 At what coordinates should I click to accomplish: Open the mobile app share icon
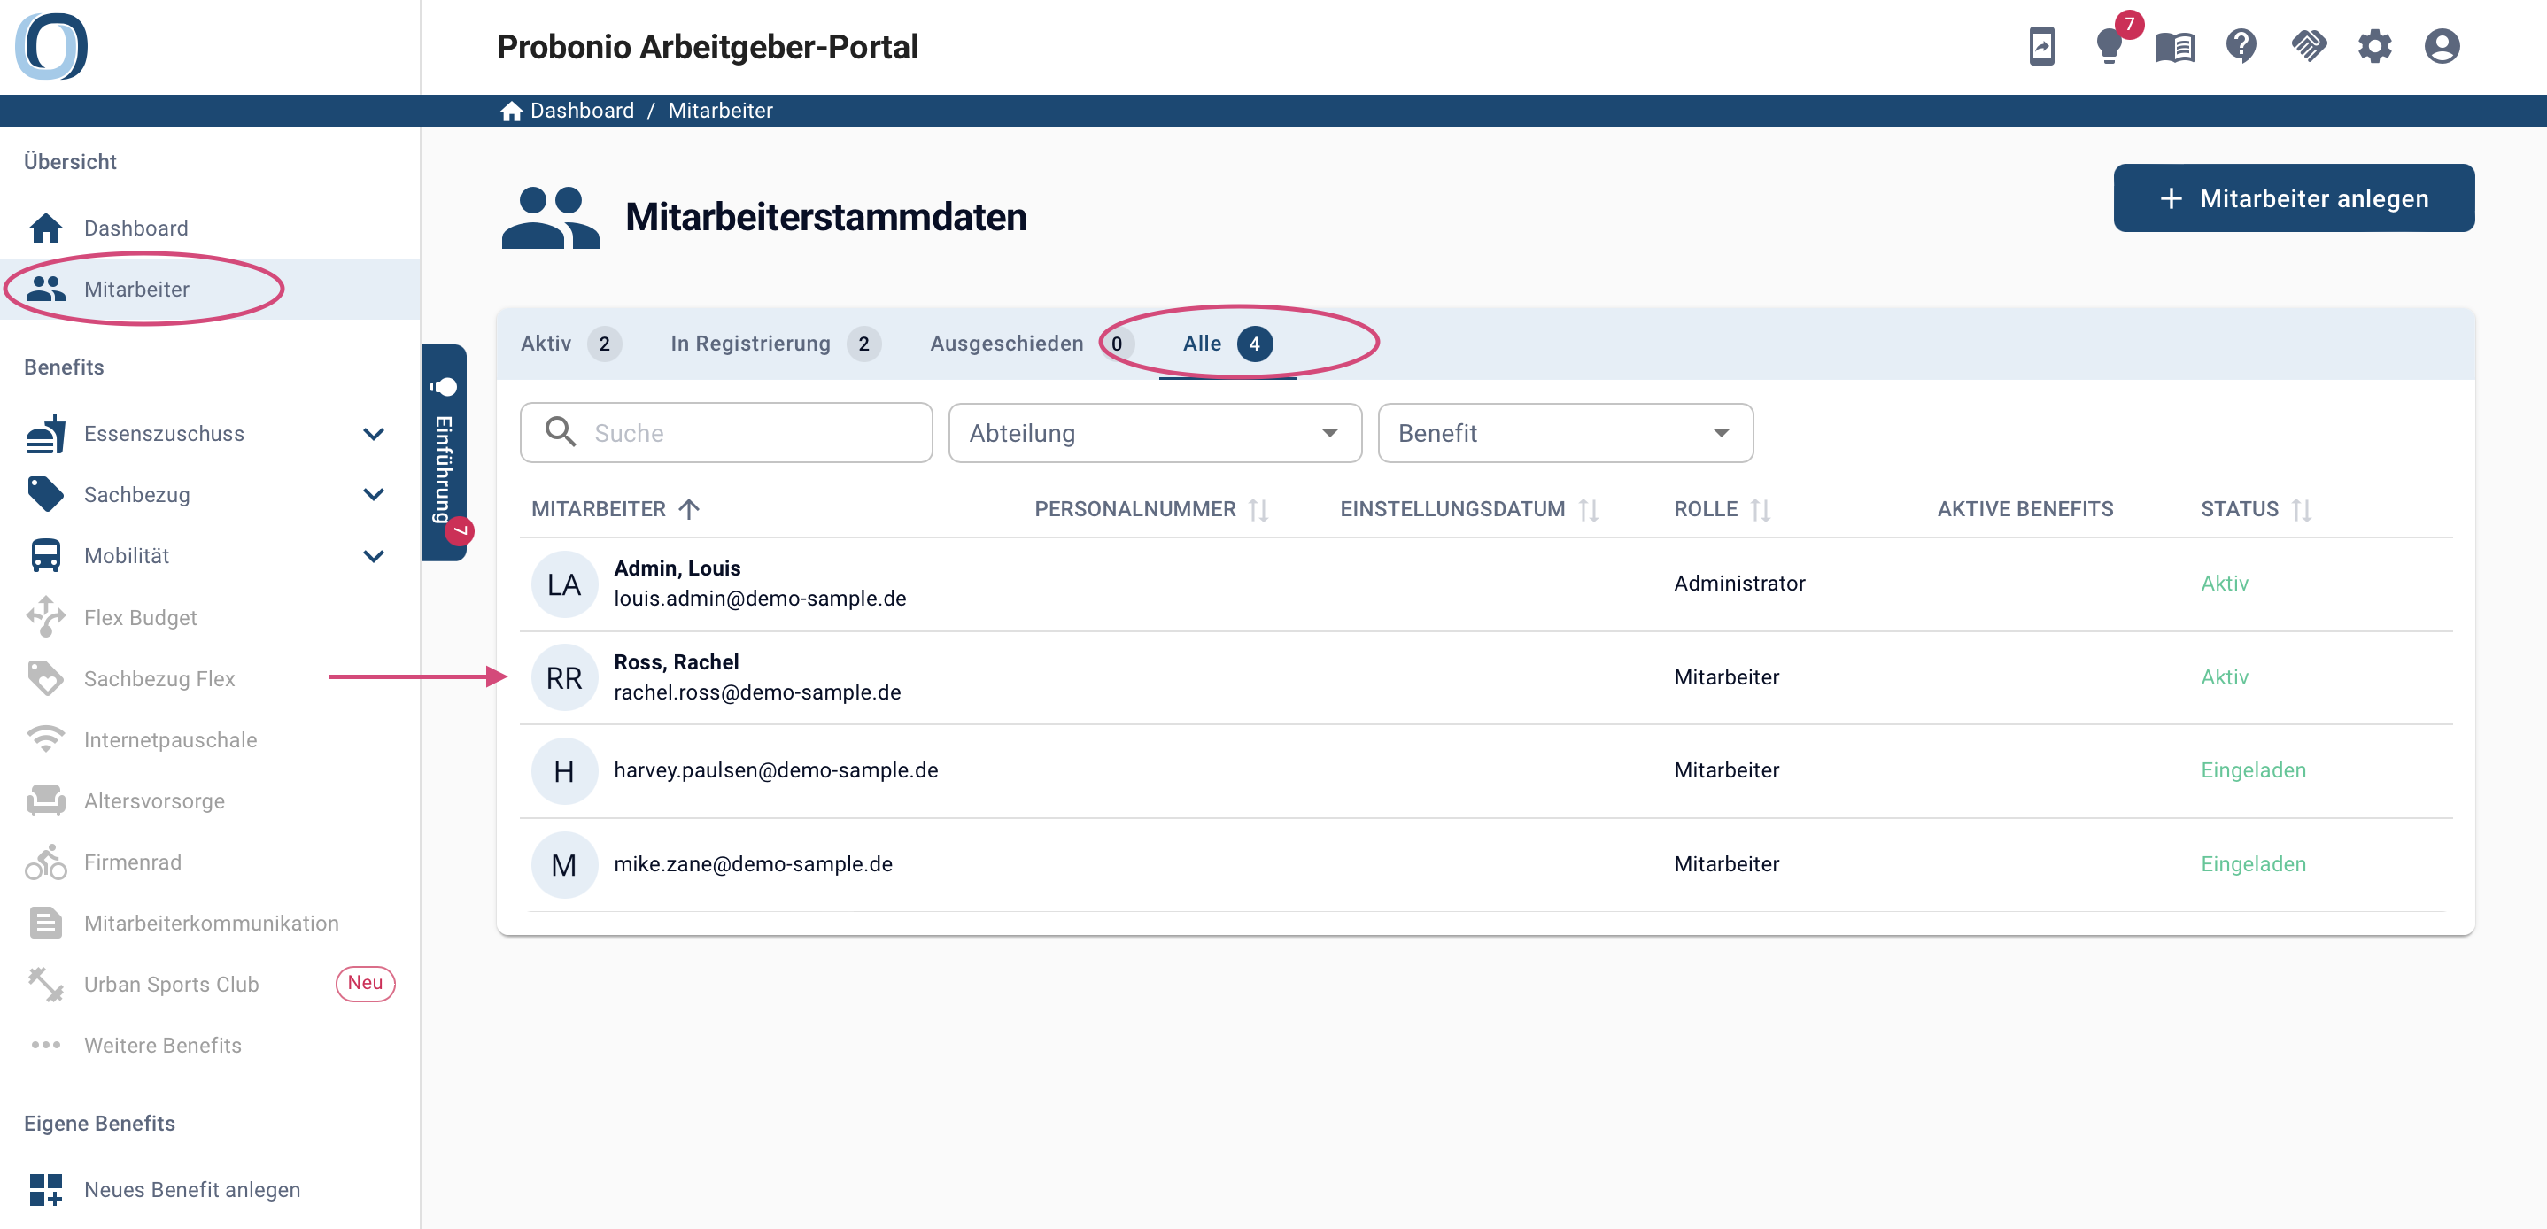pyautogui.click(x=2041, y=46)
